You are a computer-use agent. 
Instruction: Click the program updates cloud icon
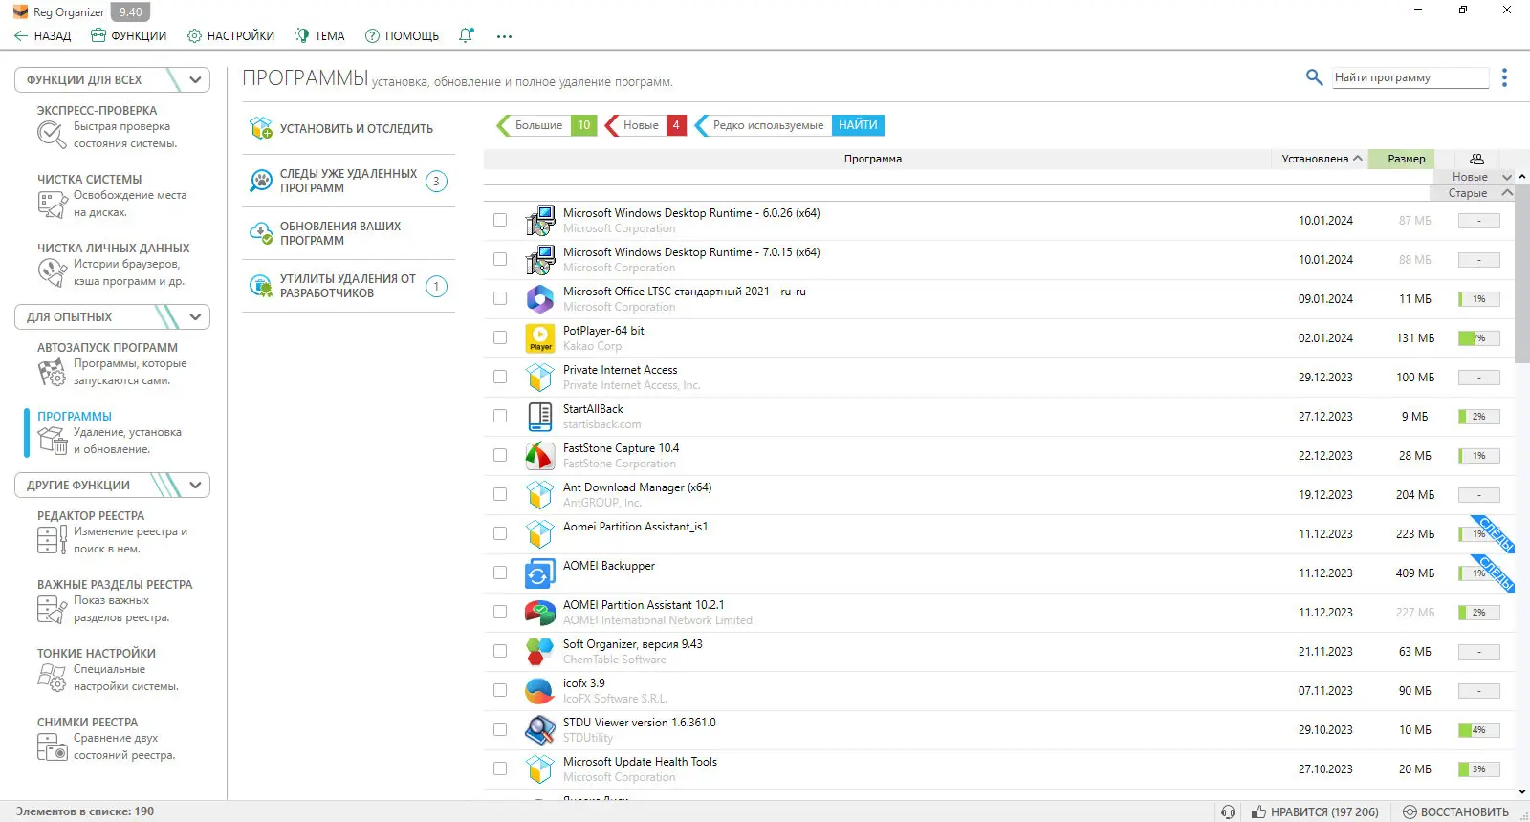(261, 233)
